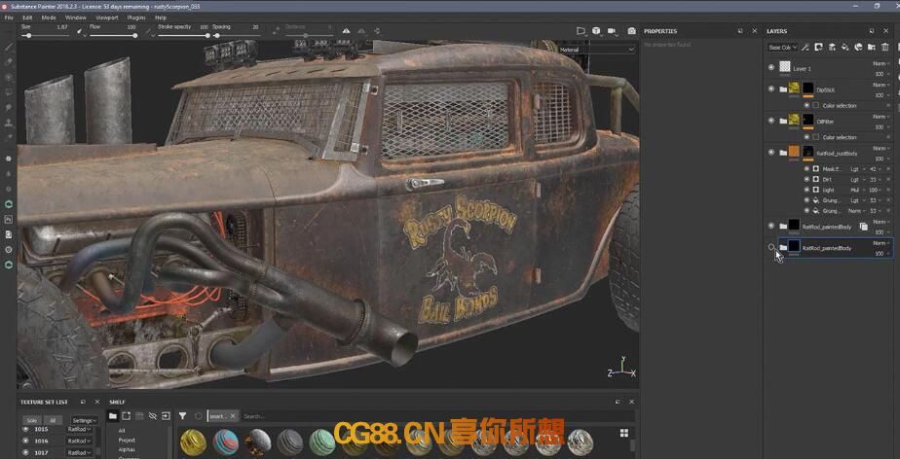The image size is (900, 459).
Task: Click the Shelf filter funnel icon
Action: 182,416
